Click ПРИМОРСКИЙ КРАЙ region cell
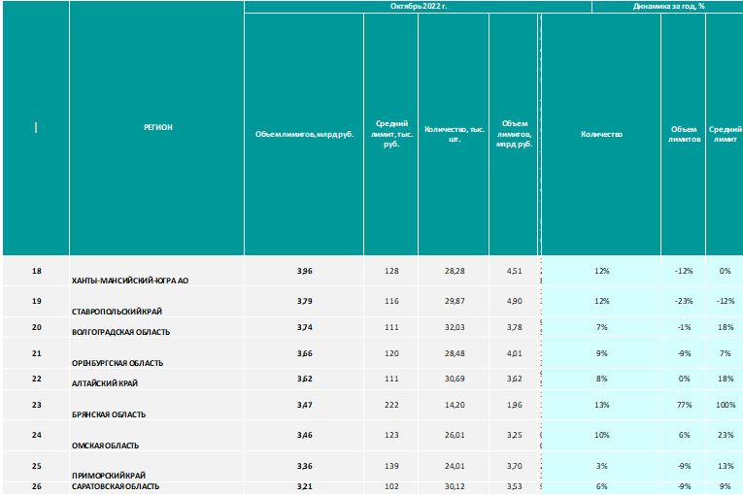 (x=156, y=467)
